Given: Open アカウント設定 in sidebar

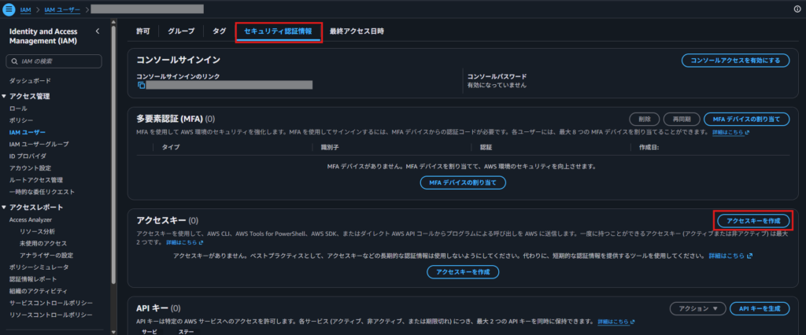Looking at the screenshot, I should click(30, 168).
